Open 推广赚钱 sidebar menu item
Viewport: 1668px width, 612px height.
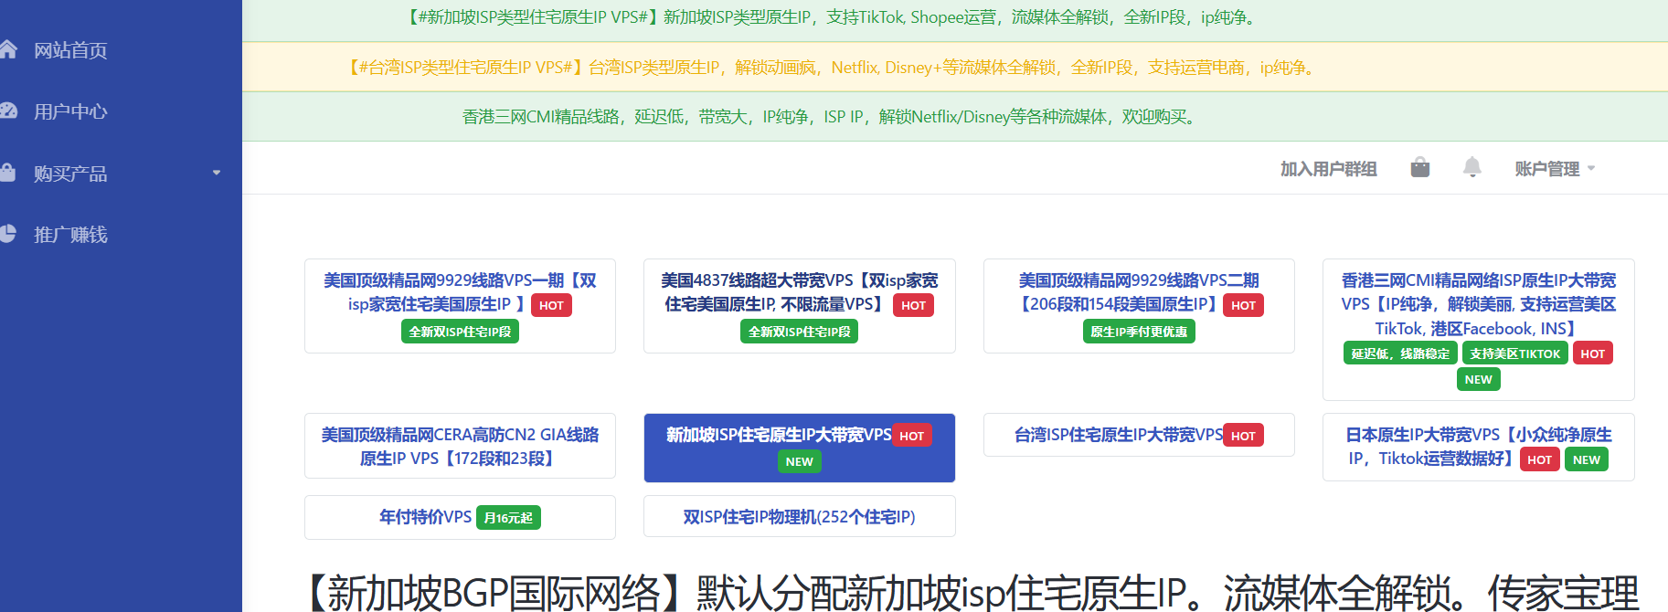tap(70, 235)
